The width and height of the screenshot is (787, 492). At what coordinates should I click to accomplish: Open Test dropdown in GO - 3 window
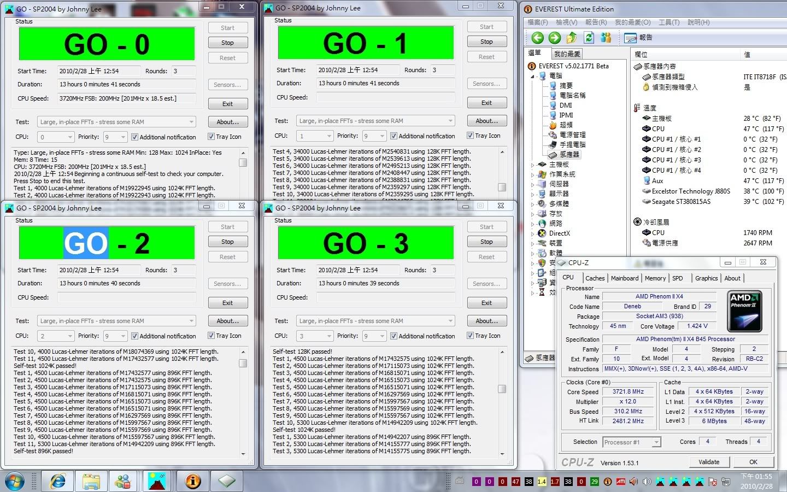pos(375,321)
